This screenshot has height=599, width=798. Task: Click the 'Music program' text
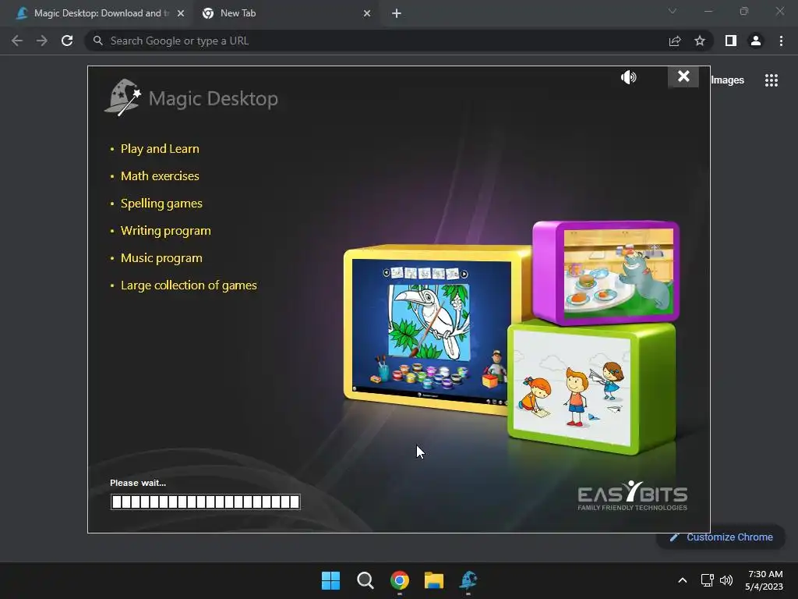point(161,258)
